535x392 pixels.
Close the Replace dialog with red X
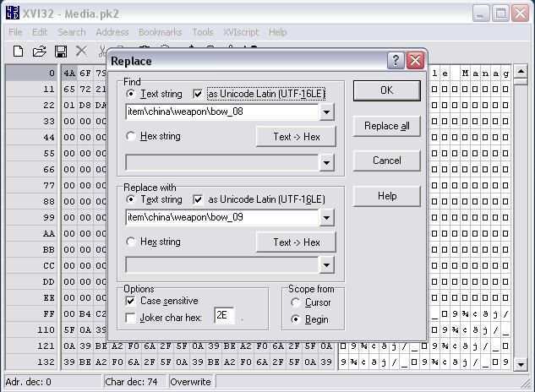[415, 61]
